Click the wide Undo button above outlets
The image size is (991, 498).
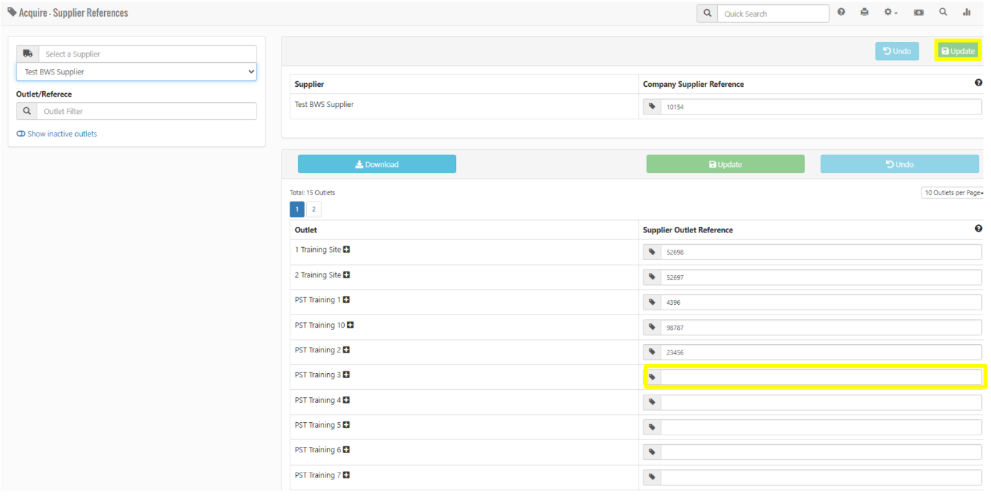[x=899, y=164]
